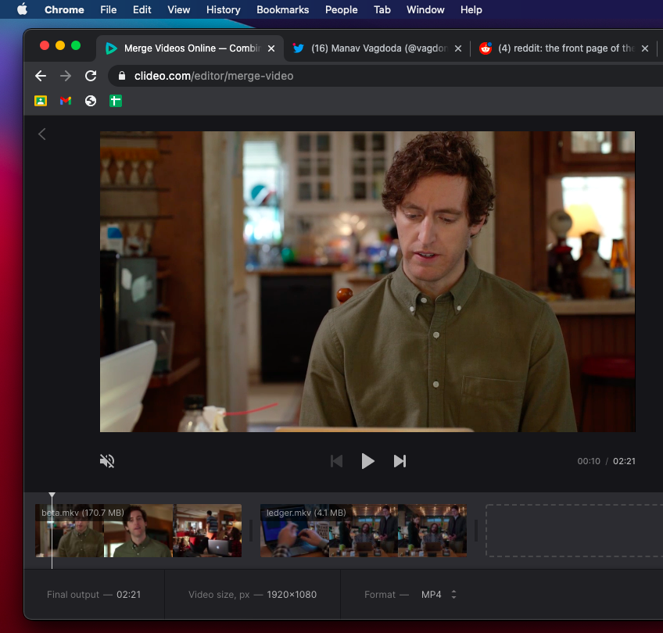Close the Twitter tab
663x633 pixels.
pyautogui.click(x=458, y=48)
